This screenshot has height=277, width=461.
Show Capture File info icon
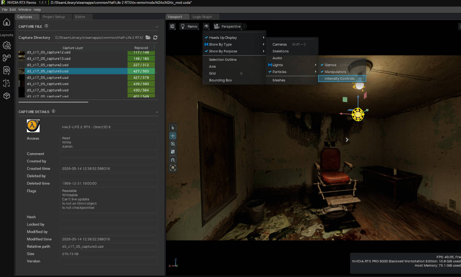tap(46, 26)
